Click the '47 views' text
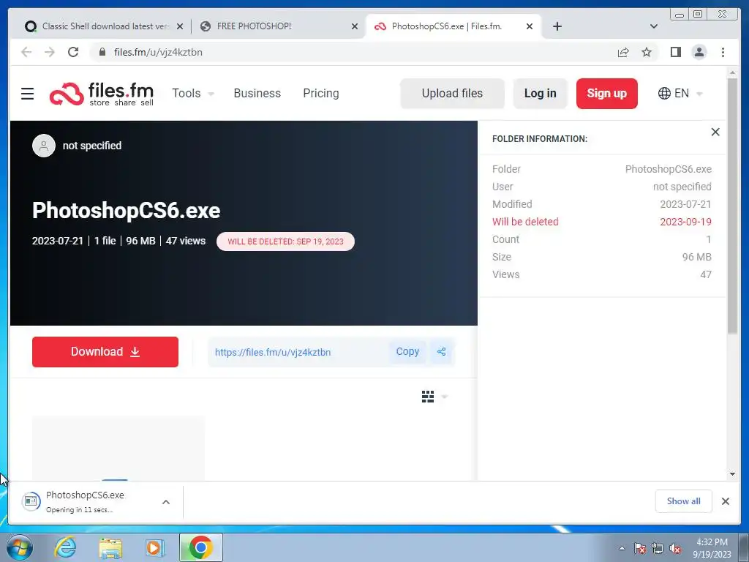The width and height of the screenshot is (749, 562). pos(185,241)
